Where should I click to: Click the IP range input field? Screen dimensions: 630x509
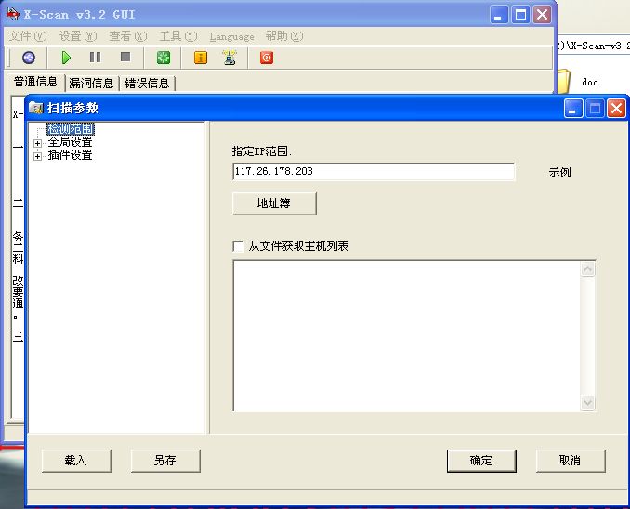(x=374, y=172)
